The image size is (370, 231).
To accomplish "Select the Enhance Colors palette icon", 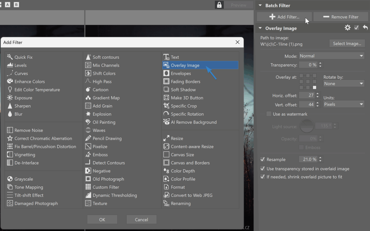I will pos(10,81).
